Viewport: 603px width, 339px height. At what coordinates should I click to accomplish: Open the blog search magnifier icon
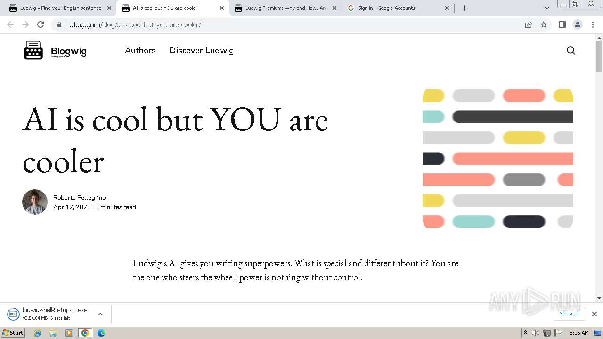coord(570,50)
